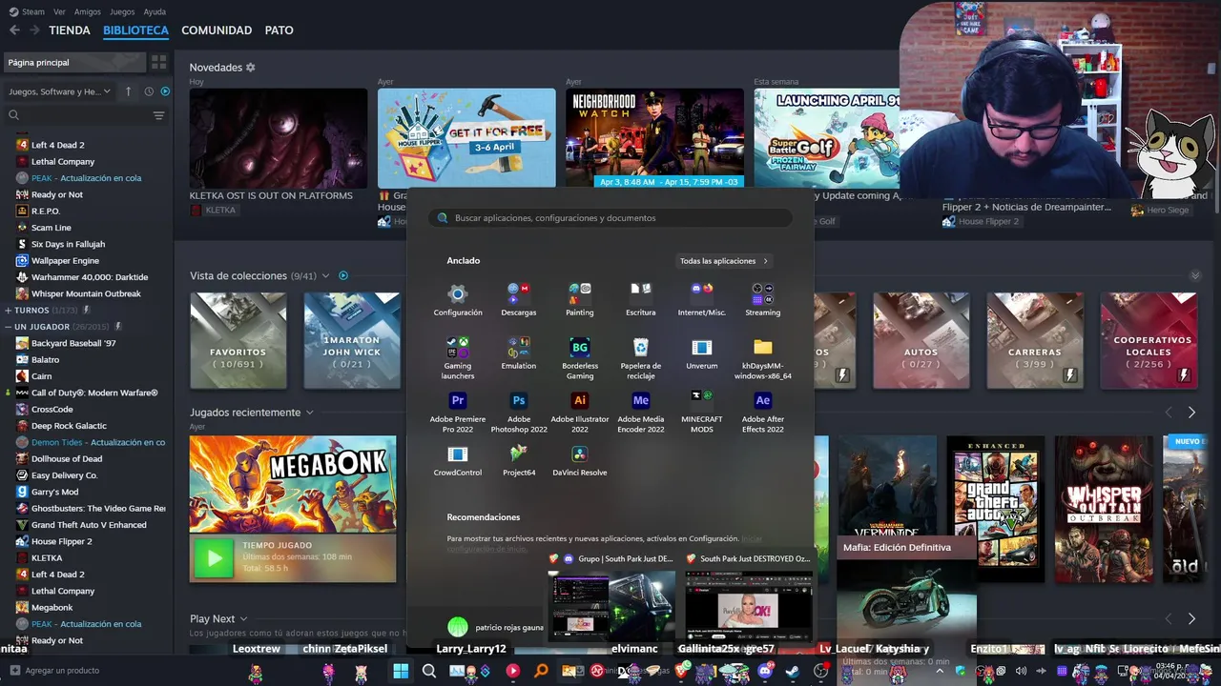
Task: Open khDaysMM-windows-x86_64 folder
Action: point(762,357)
